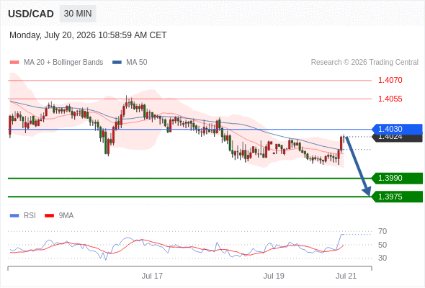
Task: Click the 1.4070 resistance price label
Action: 390,80
